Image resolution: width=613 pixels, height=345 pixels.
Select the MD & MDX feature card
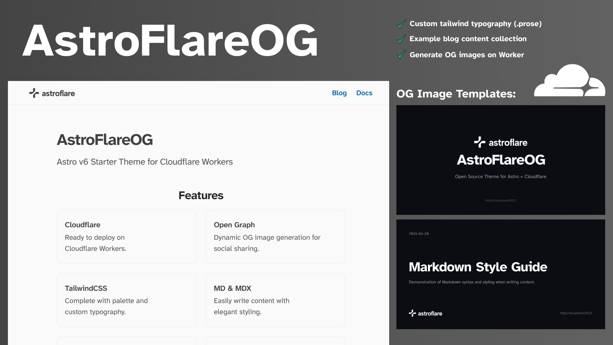tap(275, 300)
